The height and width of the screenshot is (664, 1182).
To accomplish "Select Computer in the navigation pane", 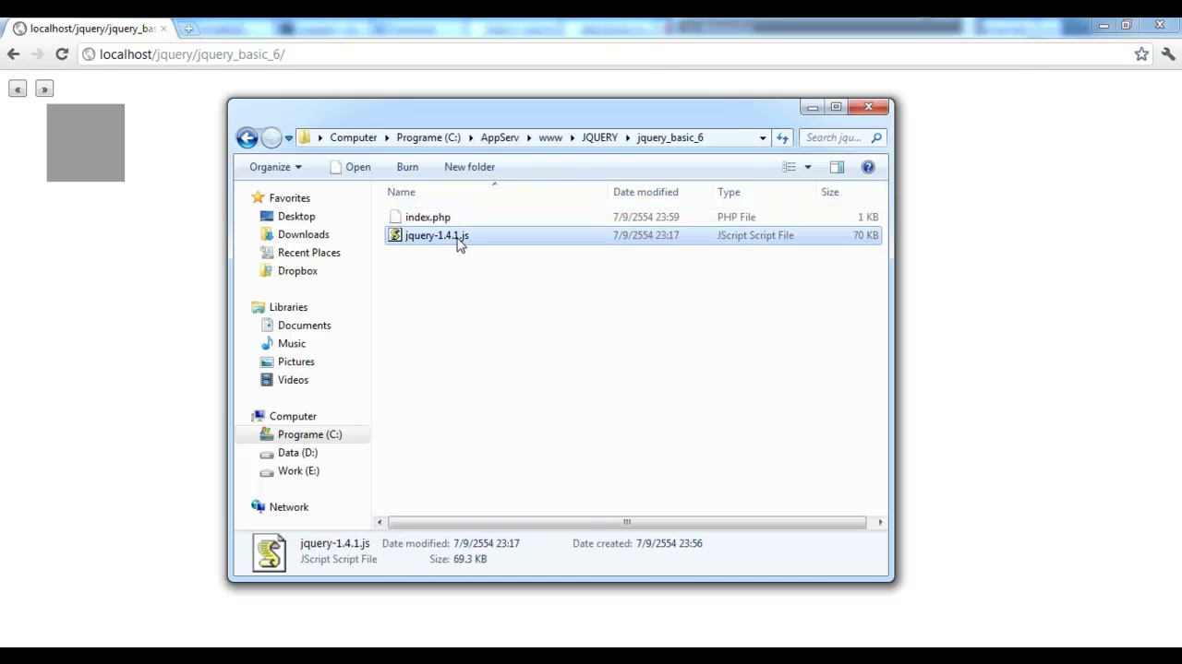I will click(292, 416).
